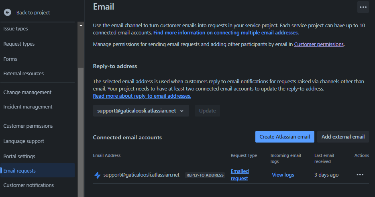Open the Customer permissions link in description

[319, 44]
